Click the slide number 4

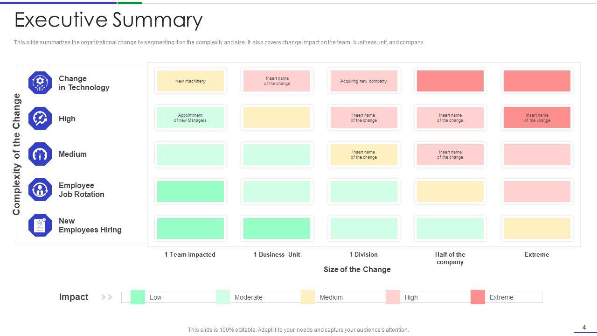click(x=584, y=327)
